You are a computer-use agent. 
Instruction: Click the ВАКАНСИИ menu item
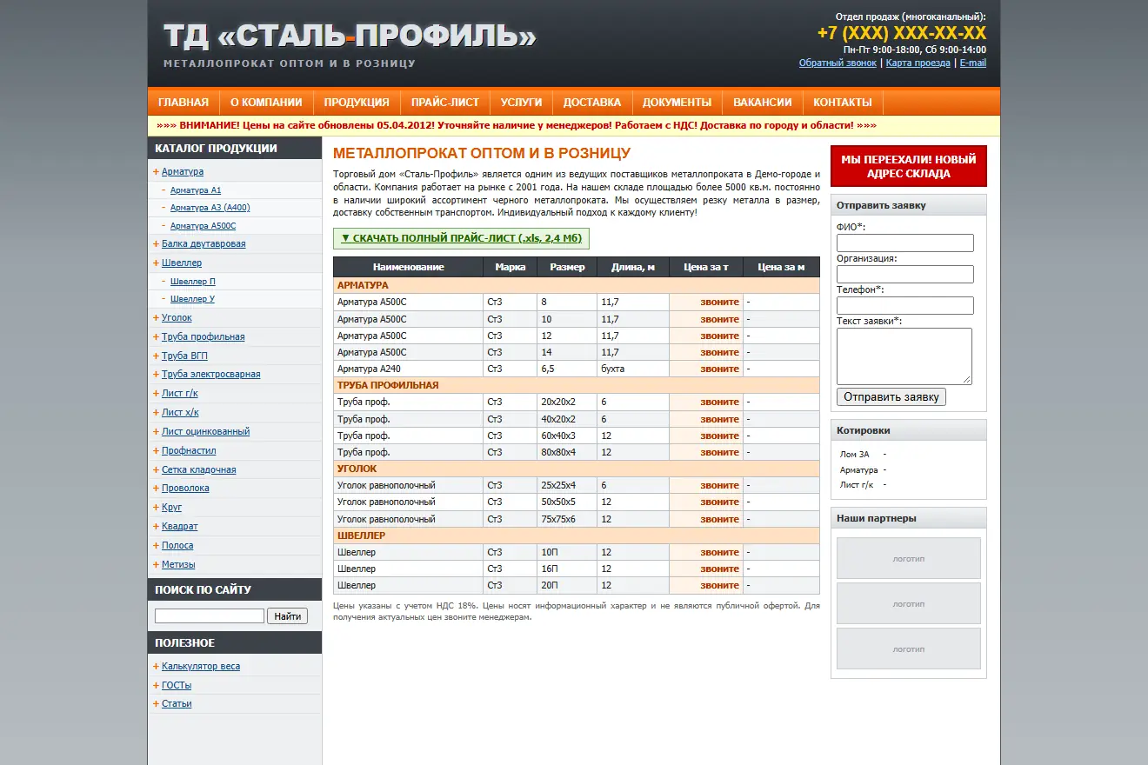(763, 103)
